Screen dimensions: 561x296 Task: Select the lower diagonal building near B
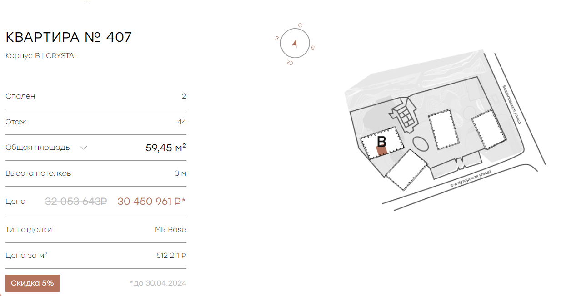coord(406,169)
